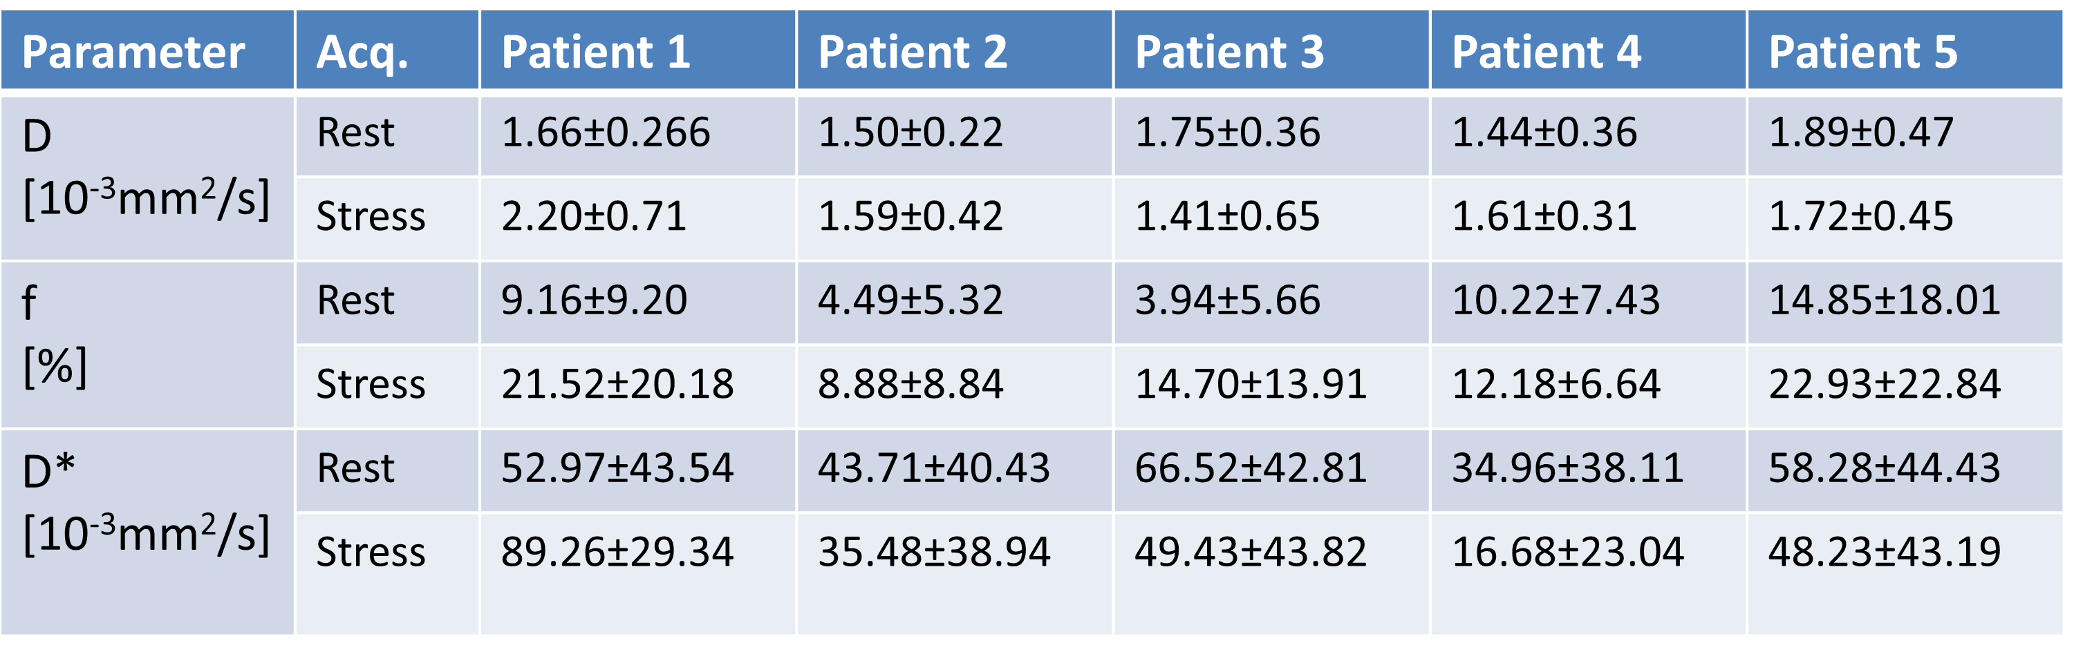Click the 10.22±7.43 value
The image size is (2074, 652).
click(x=1555, y=300)
